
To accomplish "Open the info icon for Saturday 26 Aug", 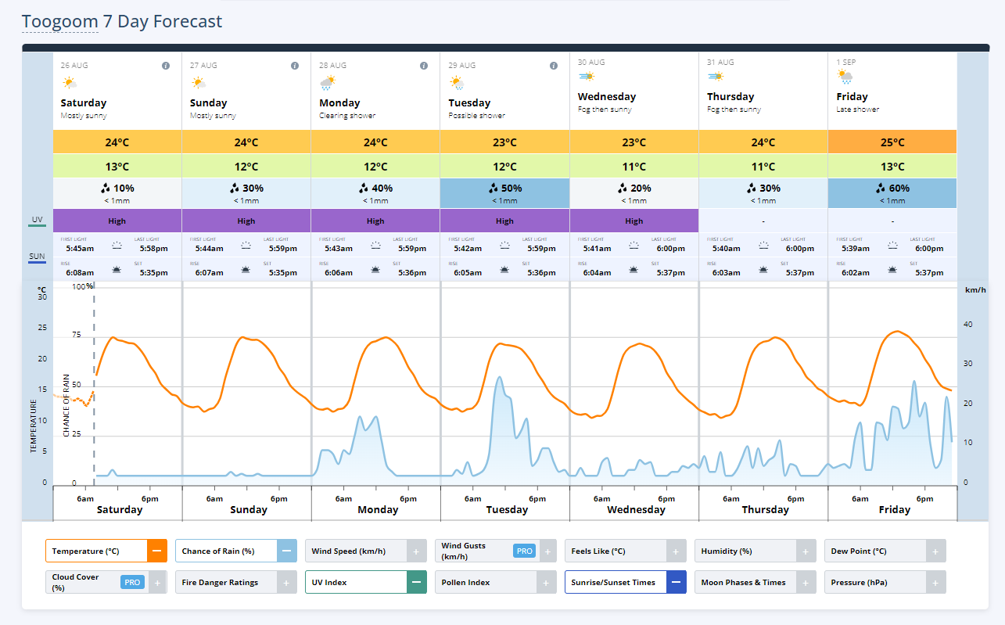I will pos(166,66).
